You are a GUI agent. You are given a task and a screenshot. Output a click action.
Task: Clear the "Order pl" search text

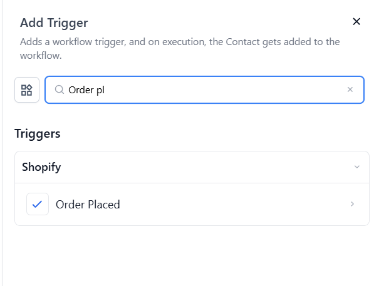pos(350,89)
